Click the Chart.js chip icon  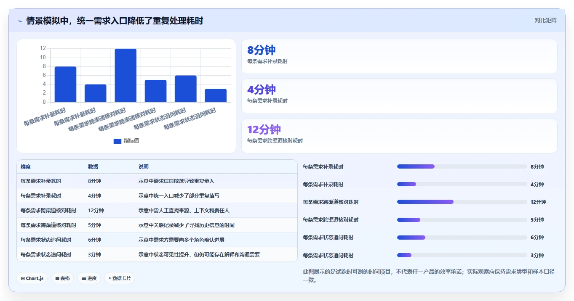(22, 278)
